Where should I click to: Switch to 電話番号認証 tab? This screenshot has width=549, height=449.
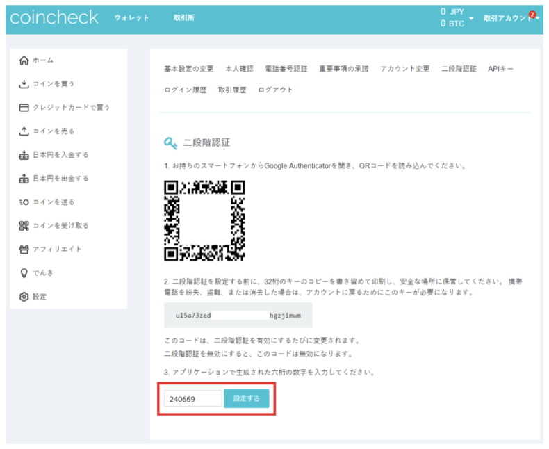click(x=286, y=69)
